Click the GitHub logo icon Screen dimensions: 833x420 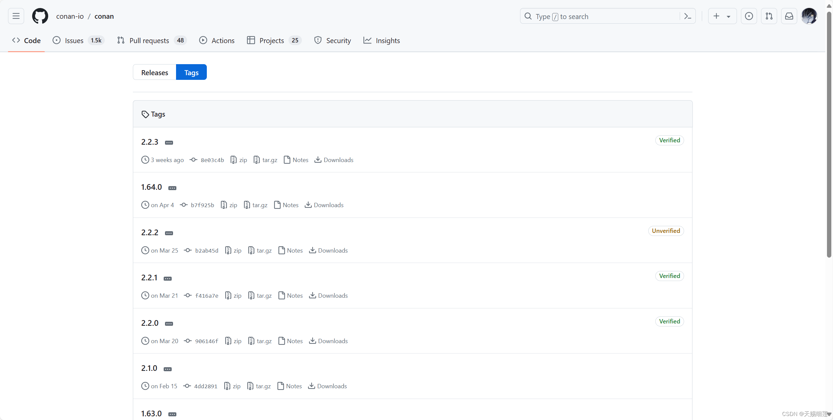coord(40,16)
